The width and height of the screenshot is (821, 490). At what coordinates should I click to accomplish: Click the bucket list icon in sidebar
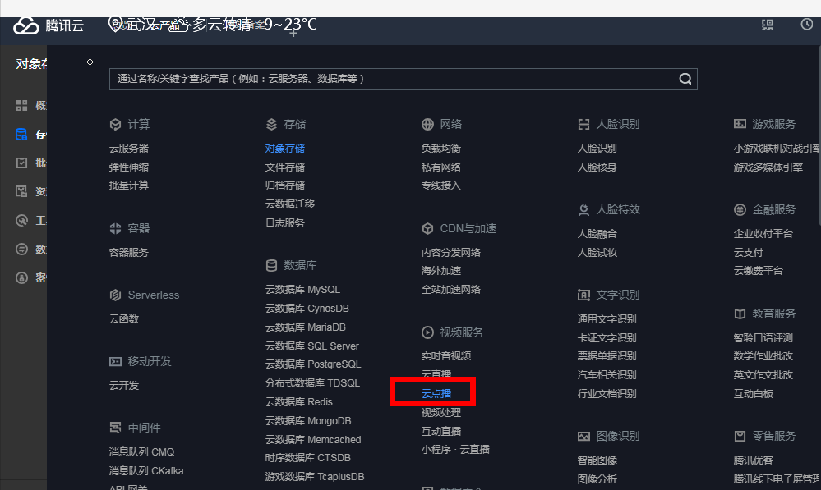click(21, 135)
